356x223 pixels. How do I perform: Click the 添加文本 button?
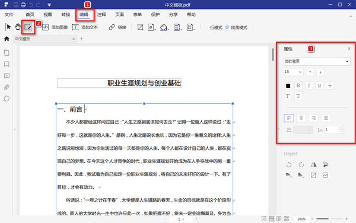(85, 27)
